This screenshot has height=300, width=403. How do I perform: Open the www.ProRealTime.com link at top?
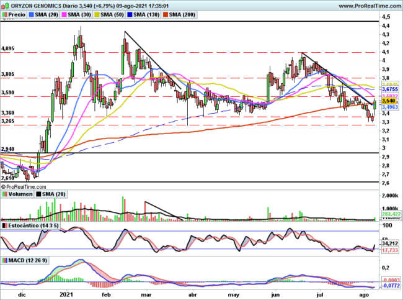[370, 6]
